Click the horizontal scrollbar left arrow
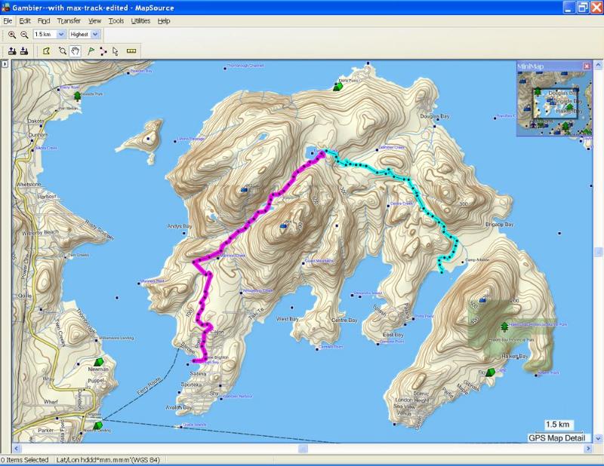The width and height of the screenshot is (604, 466). (16, 449)
